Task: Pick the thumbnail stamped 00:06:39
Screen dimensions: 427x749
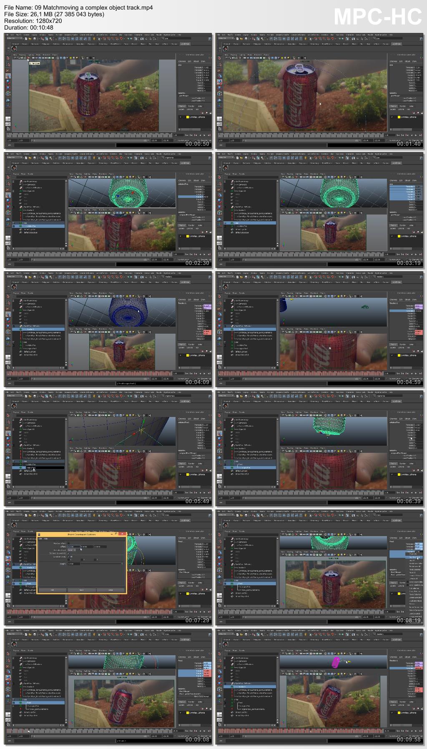Action: (x=320, y=448)
